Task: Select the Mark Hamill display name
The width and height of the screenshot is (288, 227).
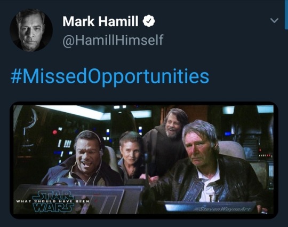Action: [x=100, y=21]
